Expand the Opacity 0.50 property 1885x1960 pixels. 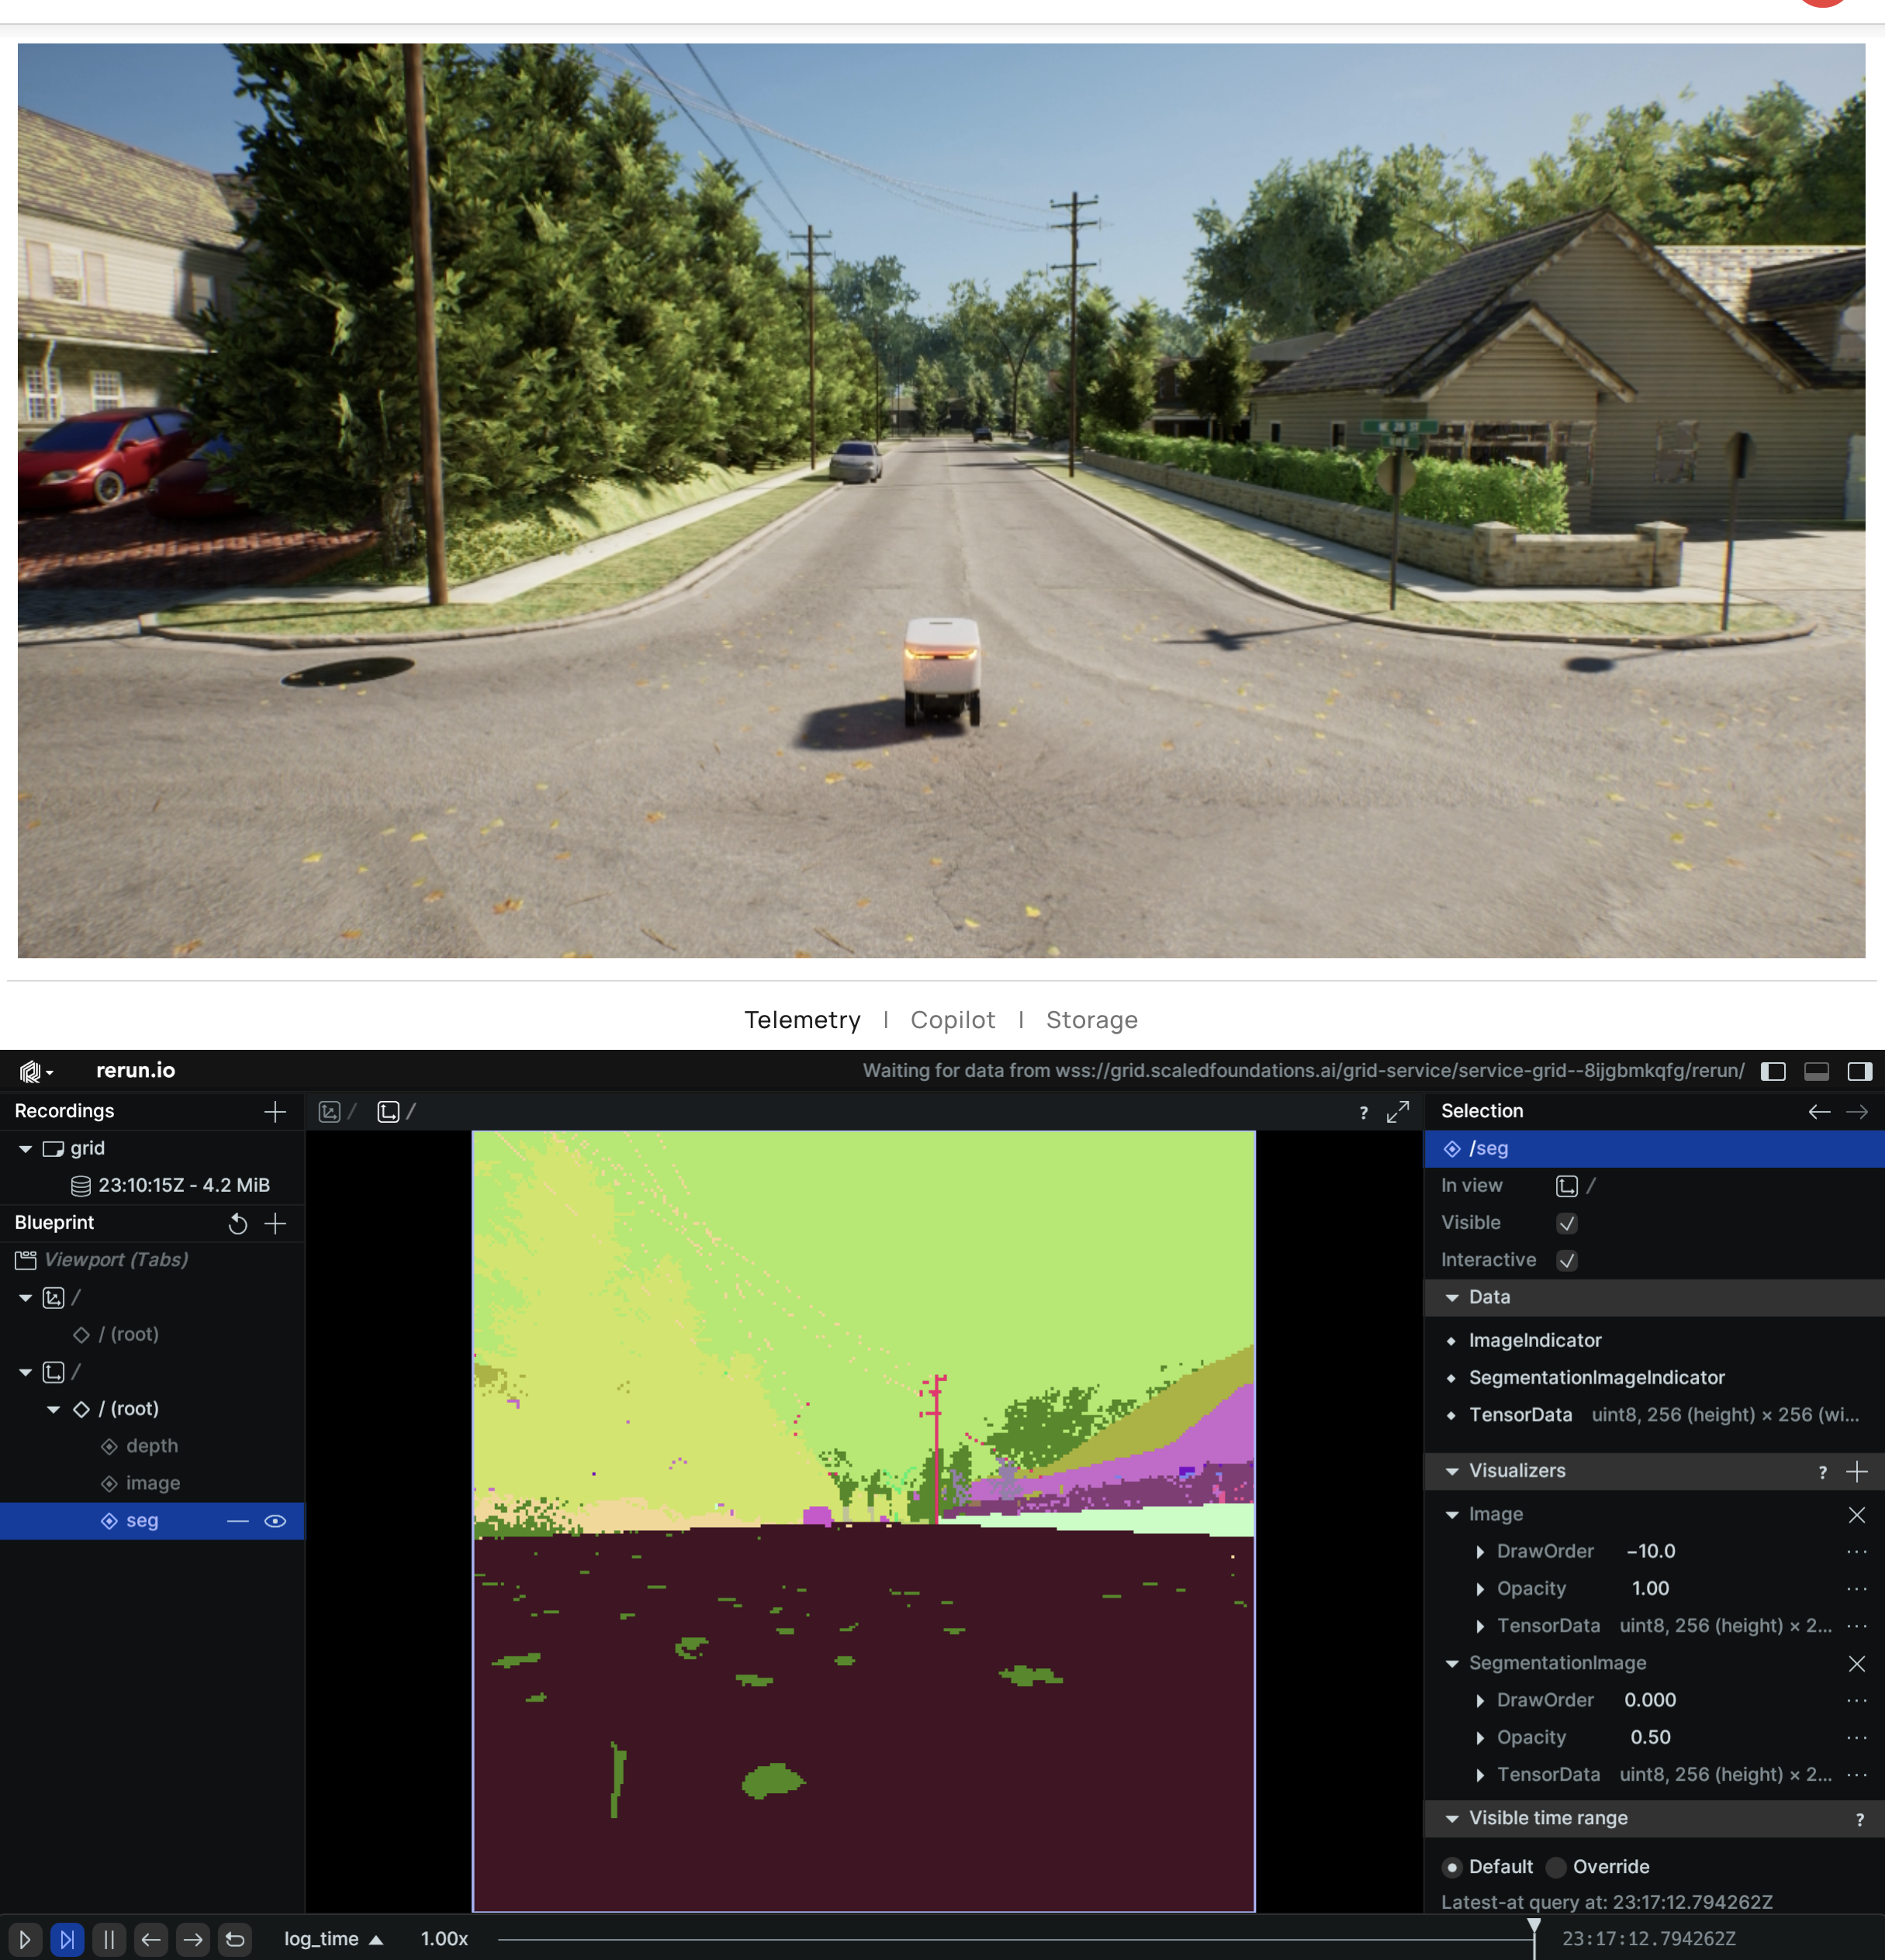point(1480,1737)
